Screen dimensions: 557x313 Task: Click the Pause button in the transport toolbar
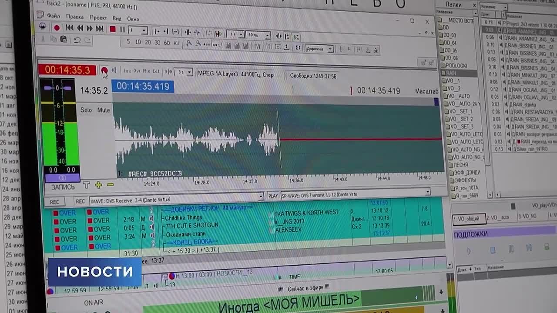(122, 30)
